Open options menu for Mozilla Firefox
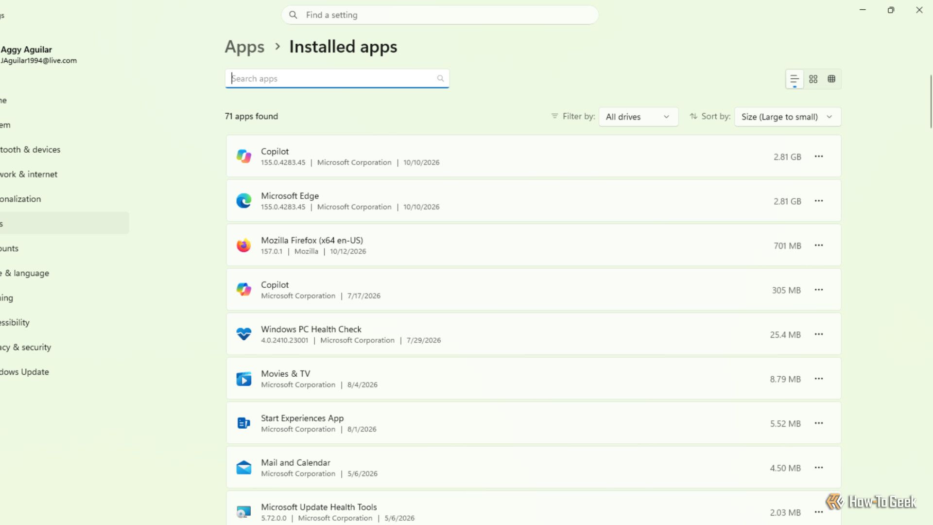The image size is (933, 525). (x=819, y=245)
